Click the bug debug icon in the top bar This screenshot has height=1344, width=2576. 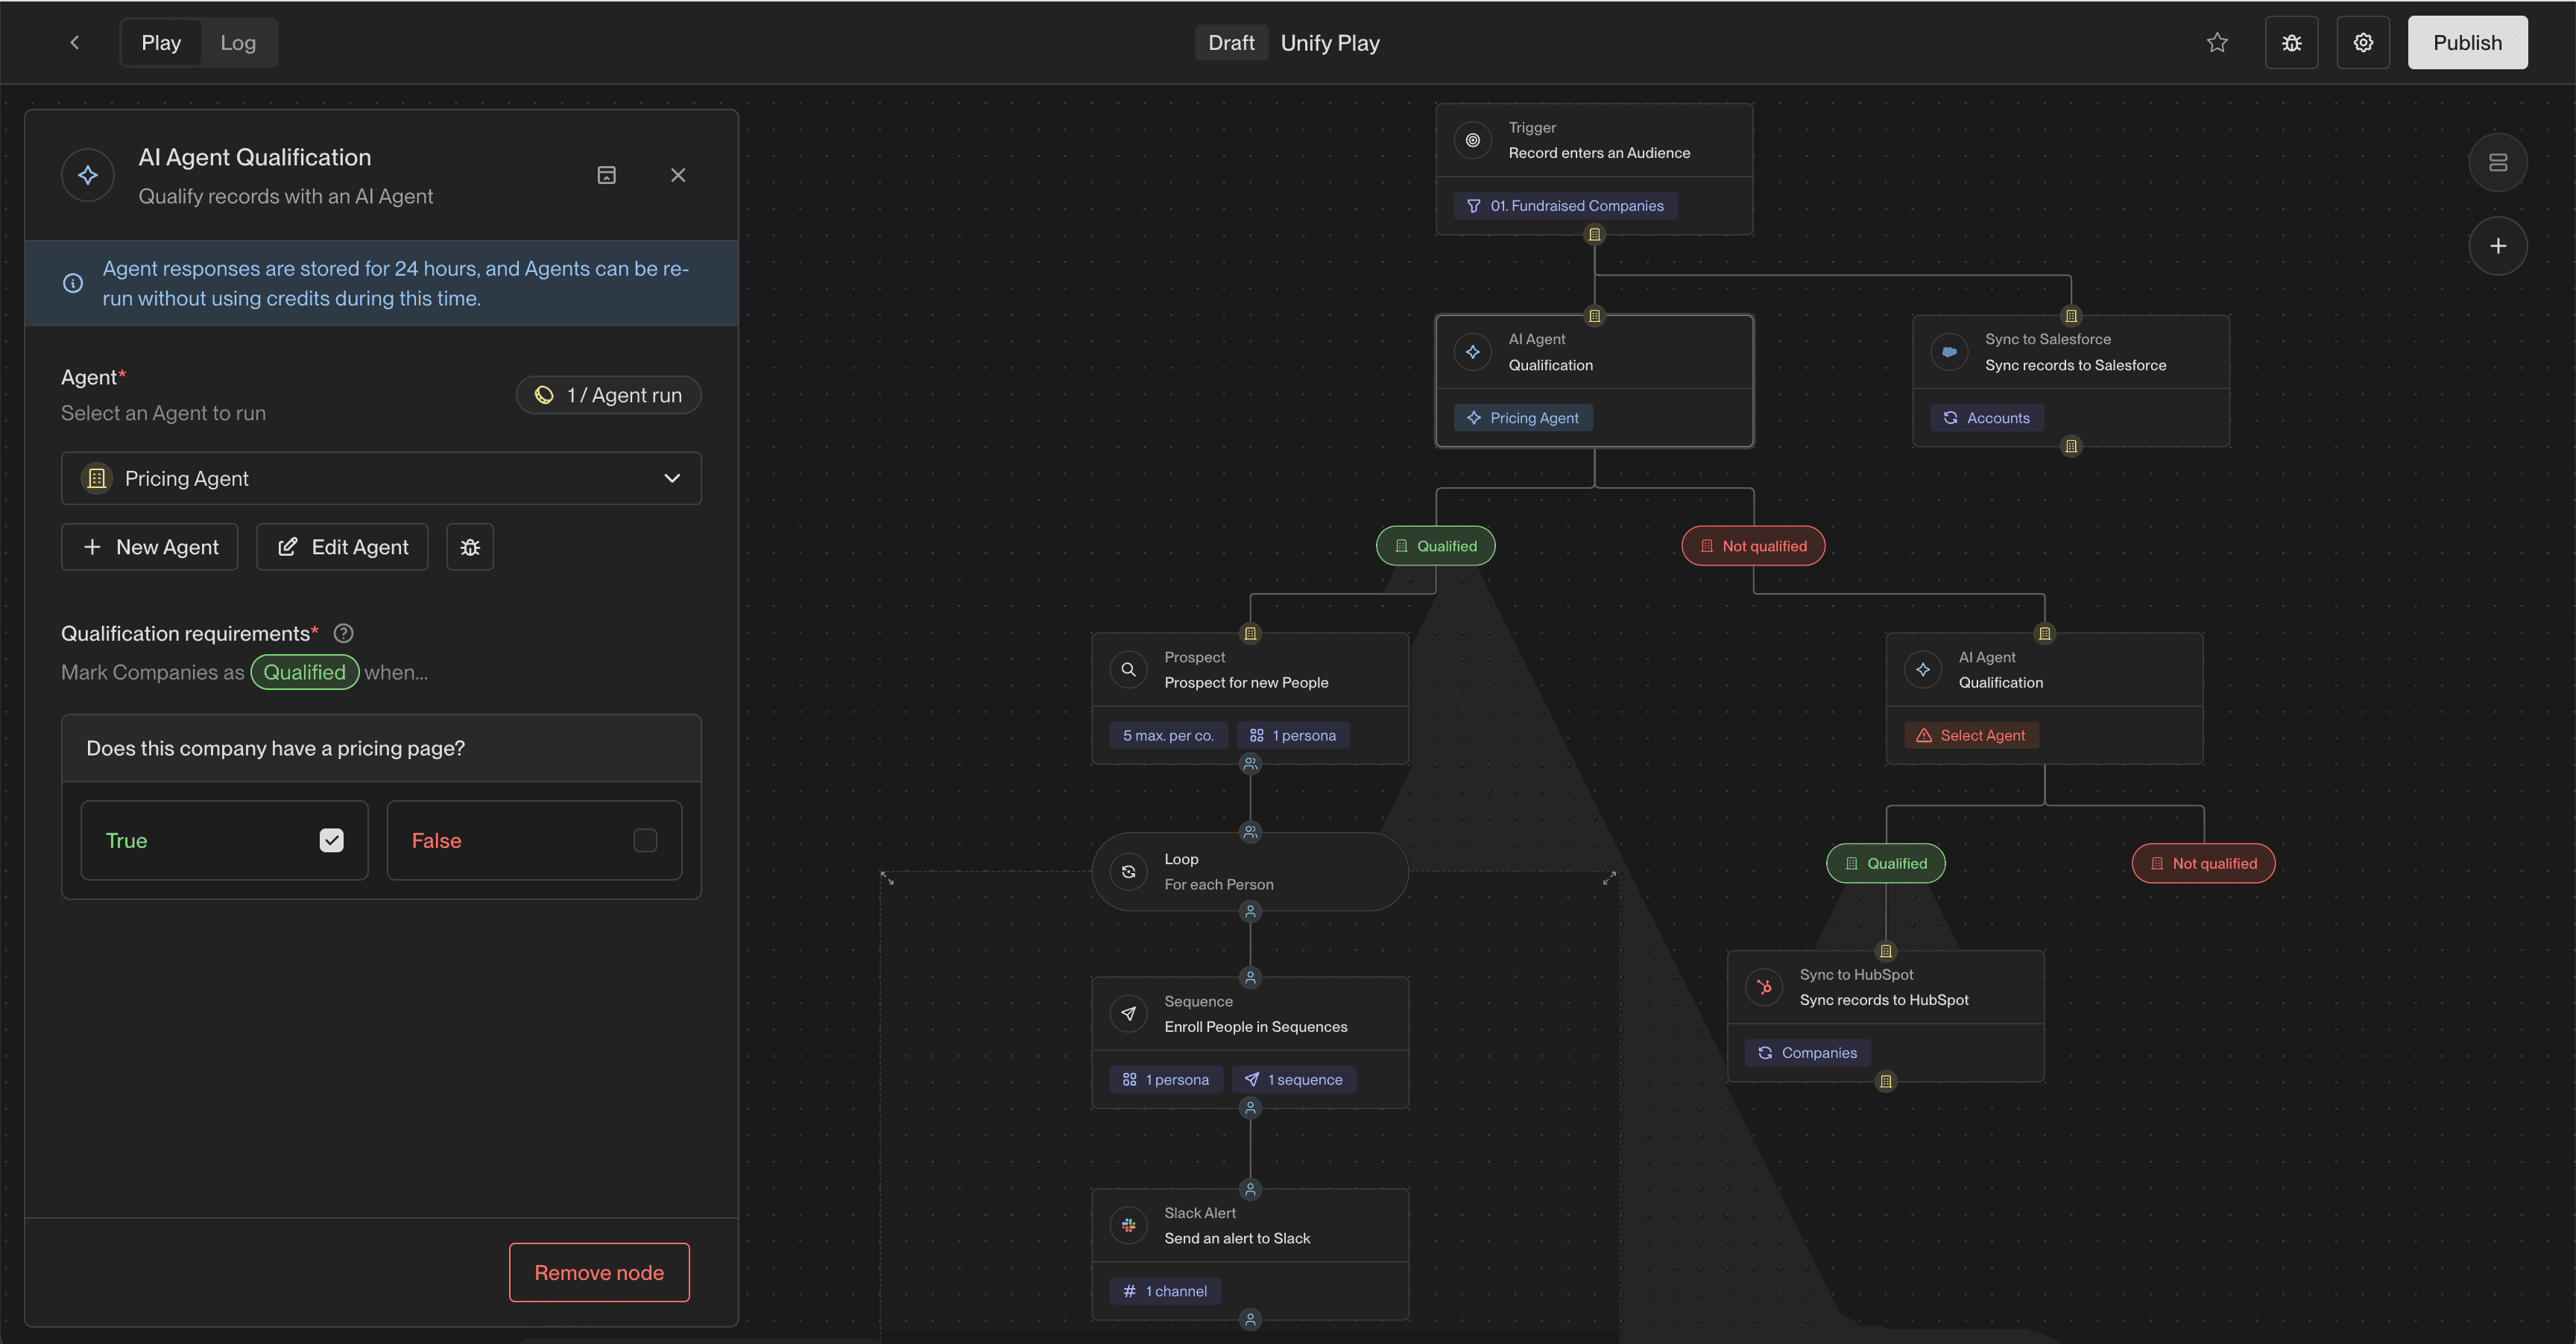coord(2291,42)
